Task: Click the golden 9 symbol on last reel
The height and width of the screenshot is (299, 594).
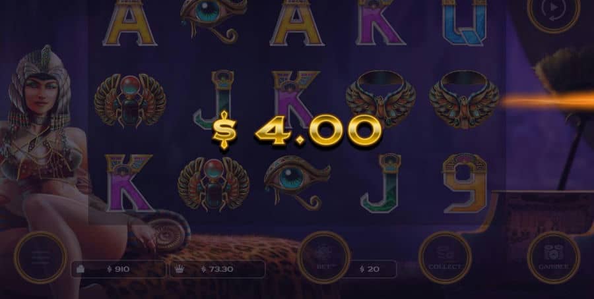Action: 465,182
